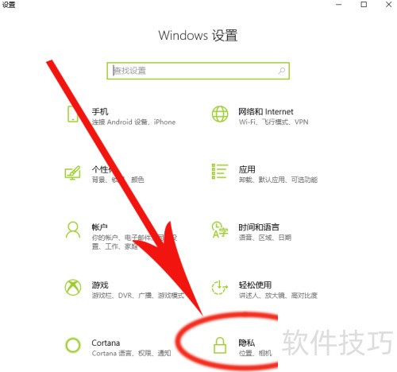Screen dimensions: 397x372
Task: Click the 帐户 account person icon
Action: pyautogui.click(x=73, y=231)
